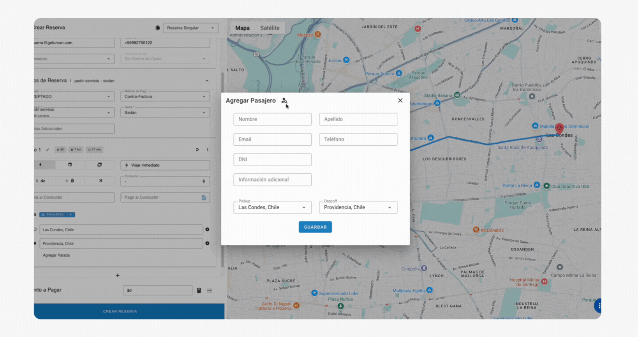The image size is (638, 337).
Task: Open the price breakdown list icon
Action: (210, 291)
